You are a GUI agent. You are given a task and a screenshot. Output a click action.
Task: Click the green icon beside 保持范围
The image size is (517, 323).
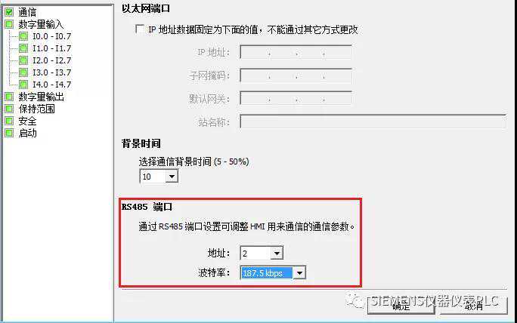9,109
